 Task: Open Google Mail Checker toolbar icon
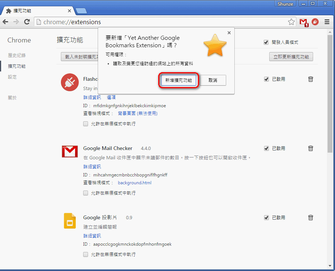(x=304, y=22)
